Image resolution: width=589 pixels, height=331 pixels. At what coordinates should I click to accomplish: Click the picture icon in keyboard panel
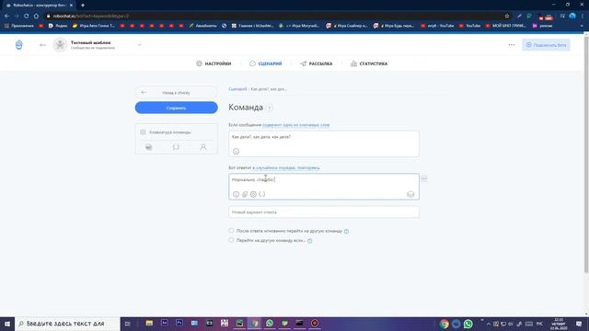(149, 147)
